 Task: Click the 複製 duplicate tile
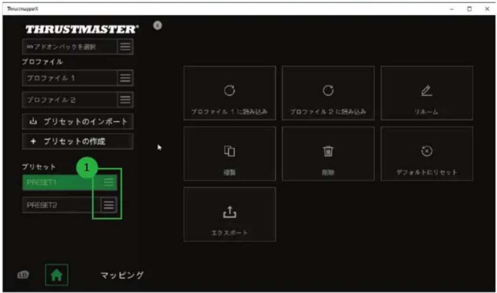pyautogui.click(x=229, y=154)
